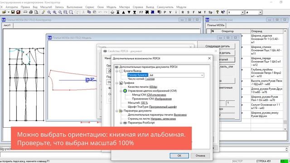This screenshot has width=290, height=163.
Task: Select the Платье М350а tab in right window
Action: 216,25
